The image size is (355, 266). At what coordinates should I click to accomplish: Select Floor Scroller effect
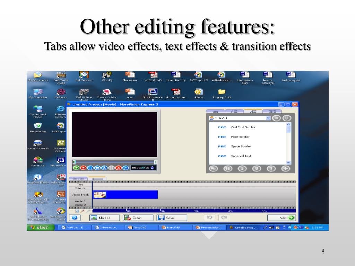(240, 136)
